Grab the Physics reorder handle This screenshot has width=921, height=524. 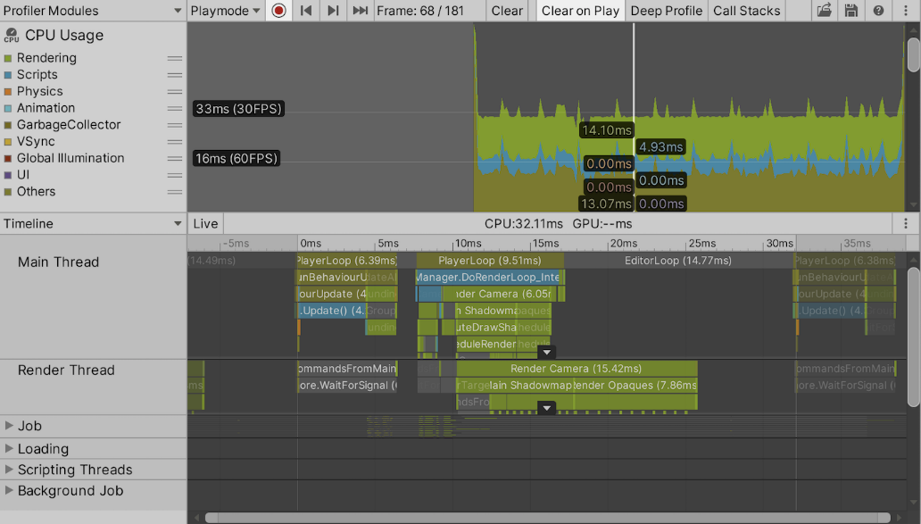(x=174, y=92)
